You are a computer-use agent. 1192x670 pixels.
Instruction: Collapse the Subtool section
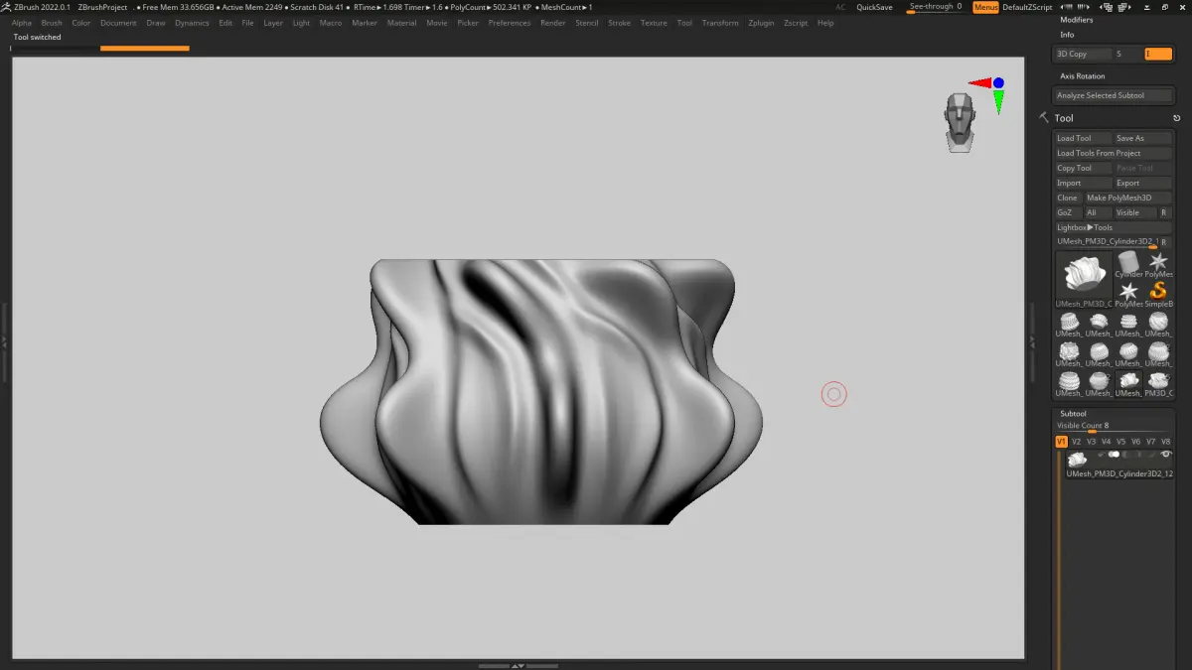1073,413
